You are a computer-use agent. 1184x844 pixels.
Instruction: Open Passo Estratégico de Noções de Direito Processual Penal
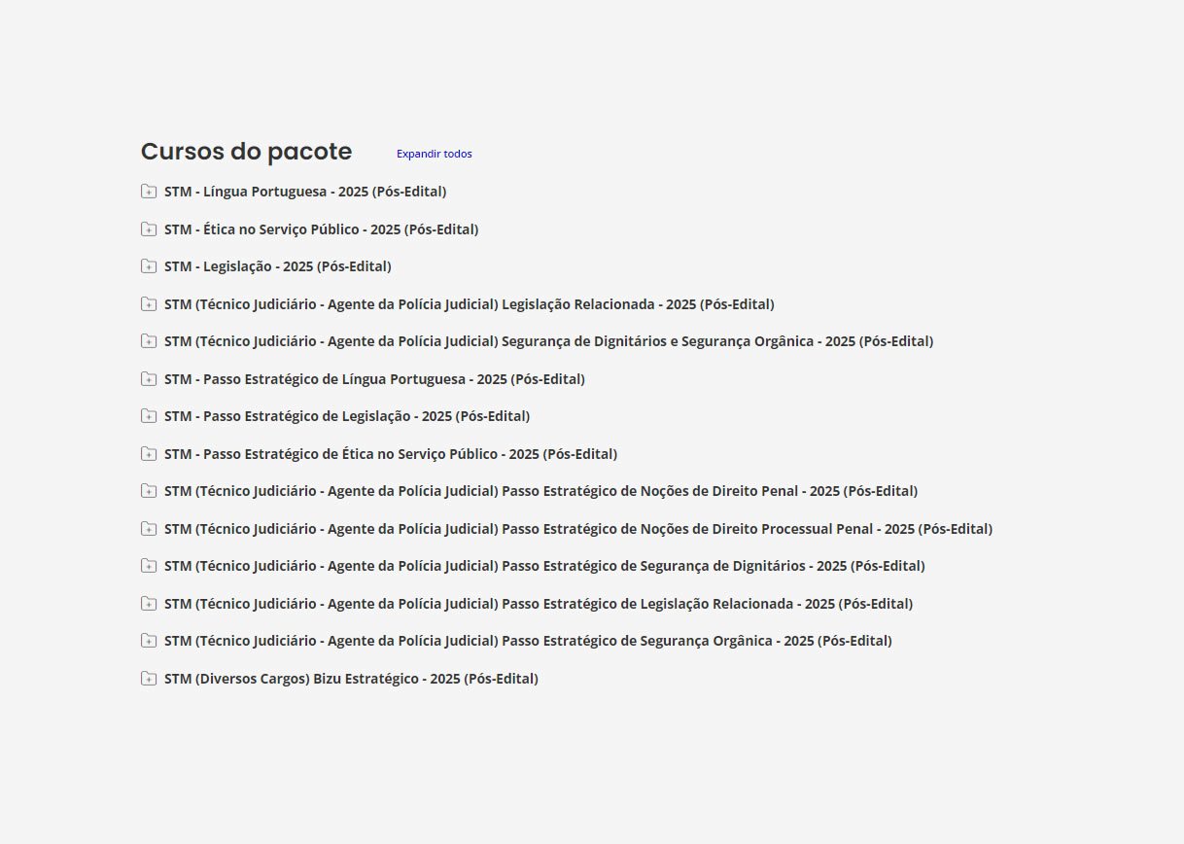pos(577,529)
